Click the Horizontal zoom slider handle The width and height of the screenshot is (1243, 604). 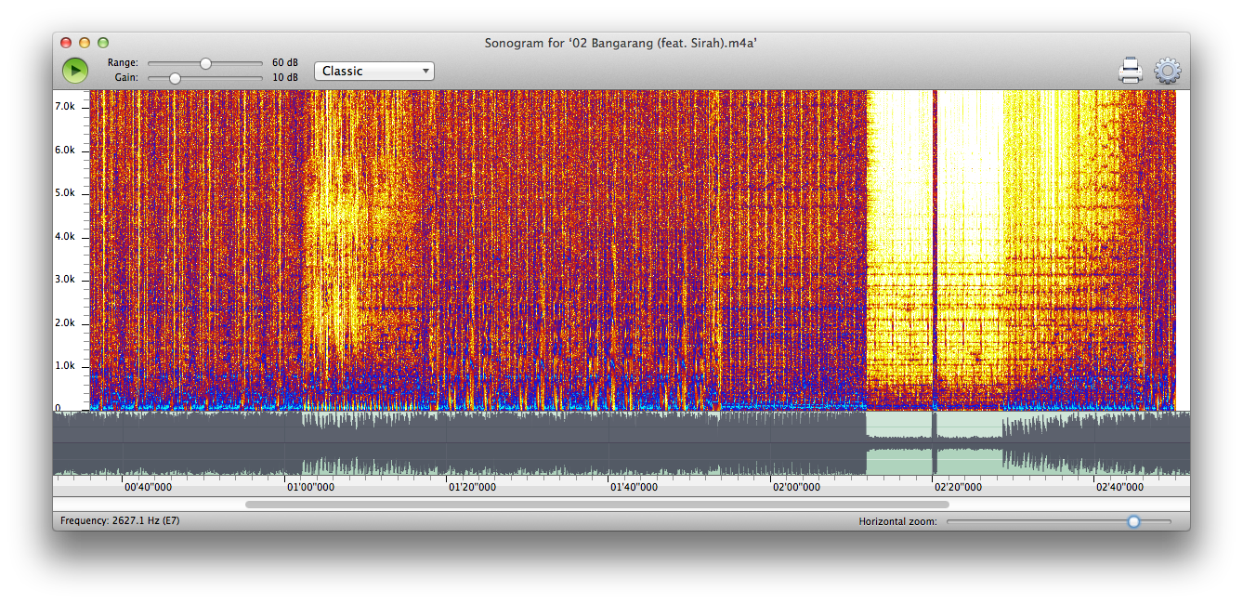pyautogui.click(x=1133, y=521)
